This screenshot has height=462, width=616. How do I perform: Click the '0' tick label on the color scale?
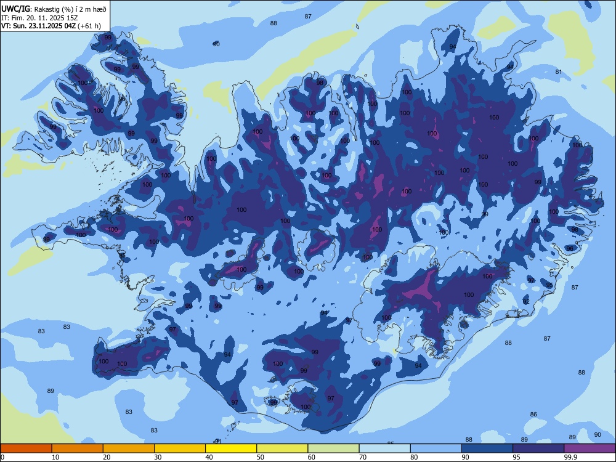click(2, 457)
